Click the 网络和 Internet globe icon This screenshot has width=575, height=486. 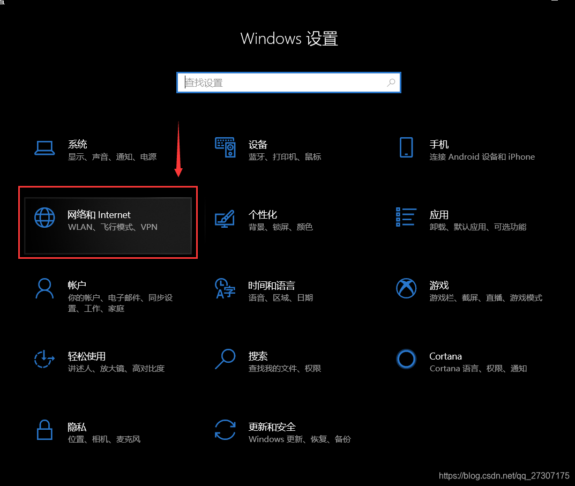[x=44, y=218]
